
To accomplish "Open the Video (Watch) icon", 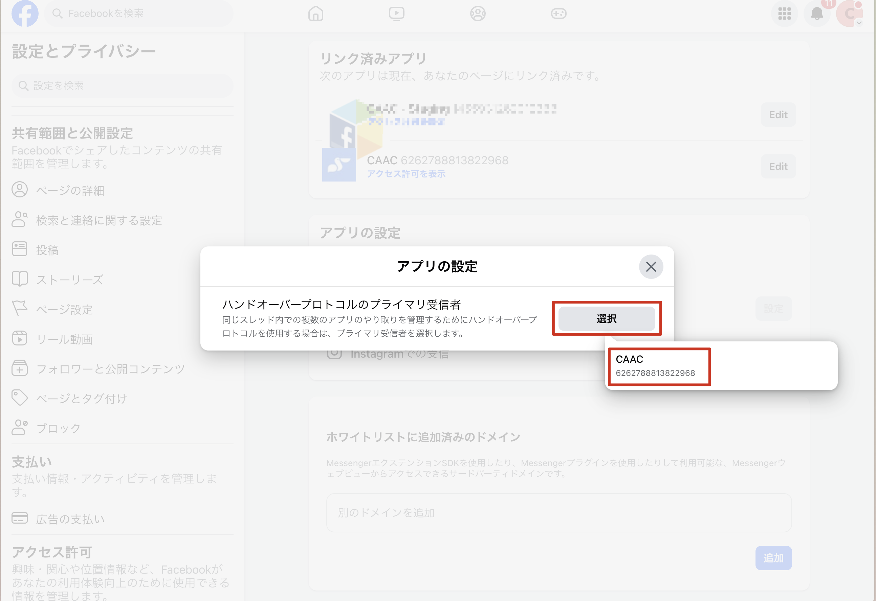I will tap(396, 14).
